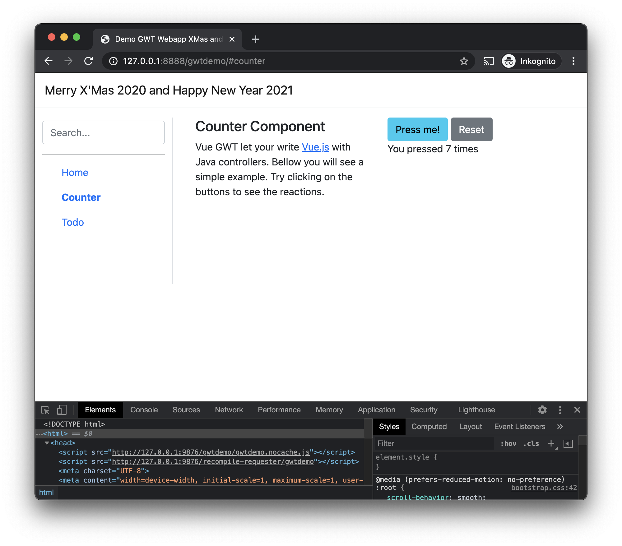Select the Layout sub-tab
The width and height of the screenshot is (622, 546).
tap(471, 427)
